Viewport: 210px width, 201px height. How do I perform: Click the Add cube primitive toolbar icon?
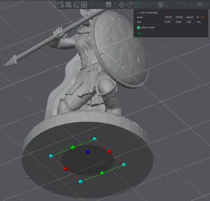click(61, 5)
